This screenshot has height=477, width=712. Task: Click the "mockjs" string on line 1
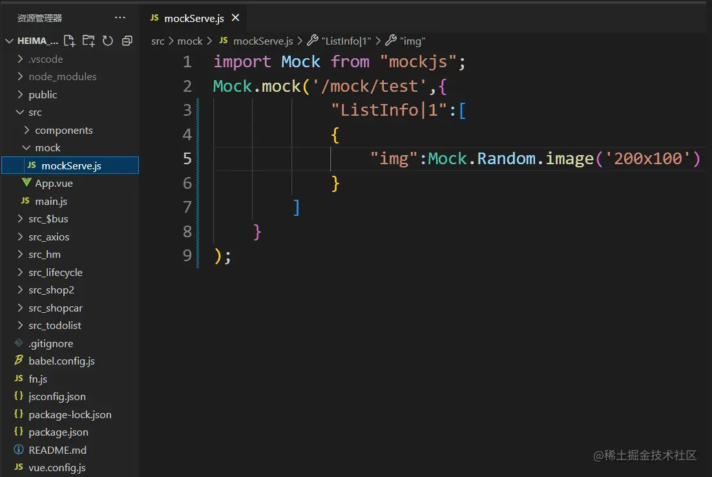(x=418, y=62)
